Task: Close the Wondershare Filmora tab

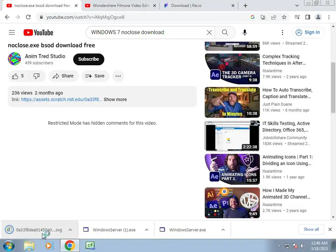Action: tap(155, 6)
